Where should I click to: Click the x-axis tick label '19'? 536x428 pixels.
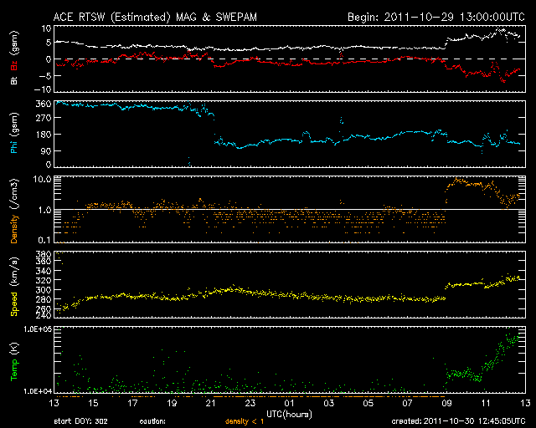172,403
